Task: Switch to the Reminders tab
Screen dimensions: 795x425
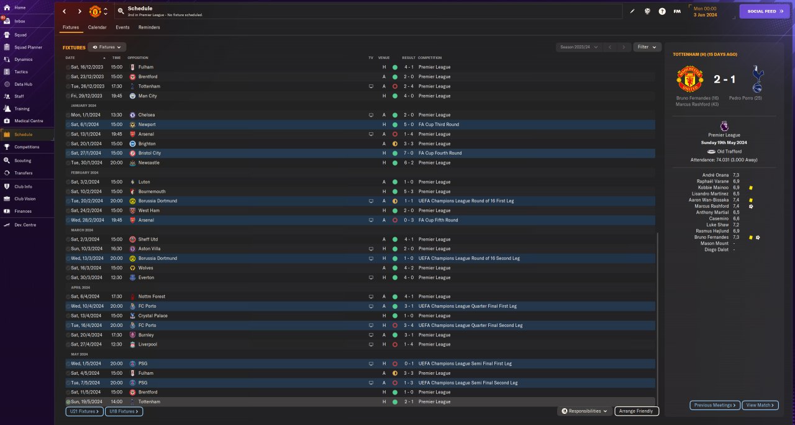Action: point(149,27)
